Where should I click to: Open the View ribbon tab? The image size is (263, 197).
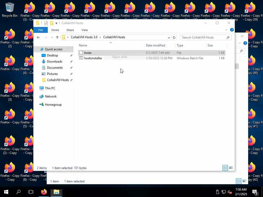(84, 30)
